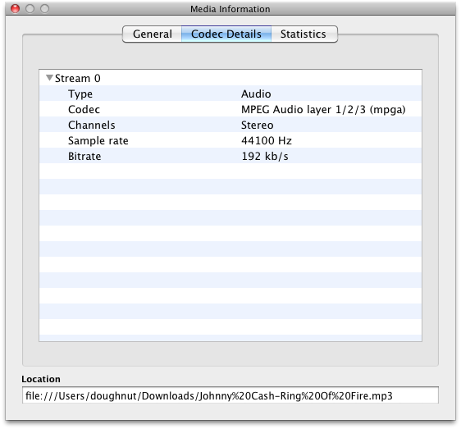The image size is (461, 429).
Task: Click the 44100 Hz sample rate value
Action: [267, 140]
